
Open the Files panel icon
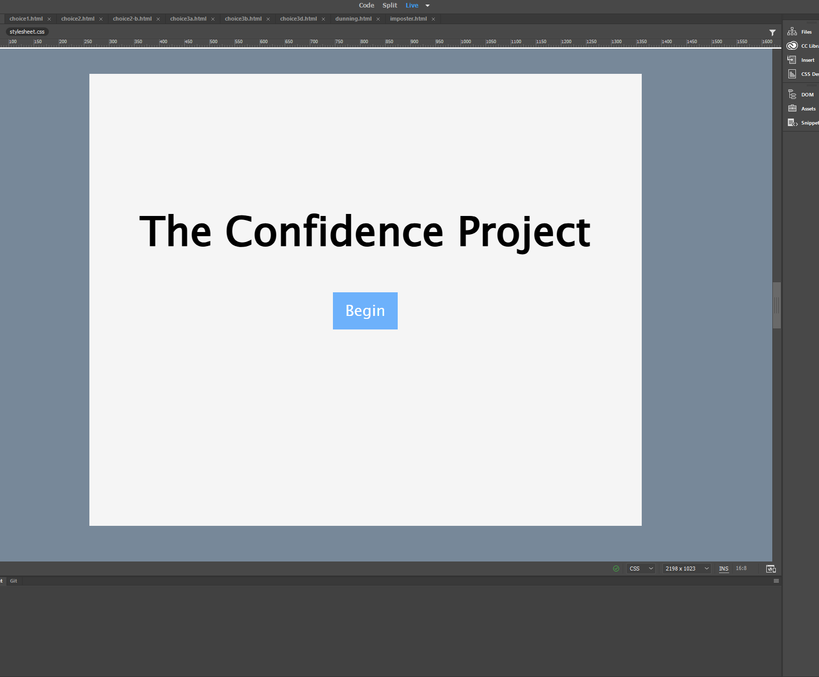792,32
